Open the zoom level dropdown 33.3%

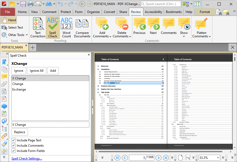[218, 158]
